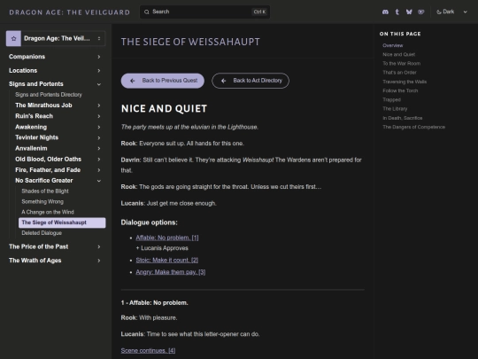Screen dimensions: 478x359
Task: Go to Dragon Age: The Veilguard home logo
Action: click(70, 12)
